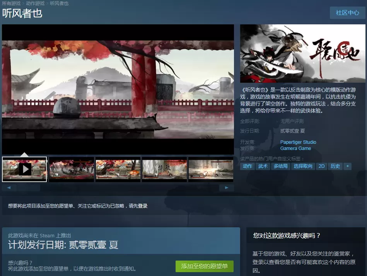Screen dimensions: 367x276
Task: Click the game description paragraph
Action: pyautogui.click(x=298, y=100)
